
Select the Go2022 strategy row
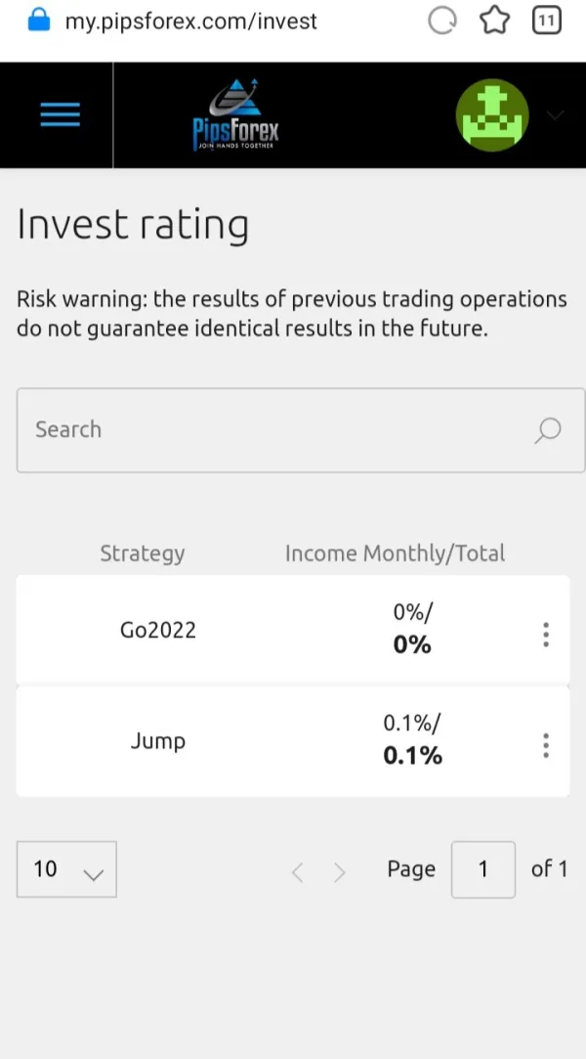point(158,631)
